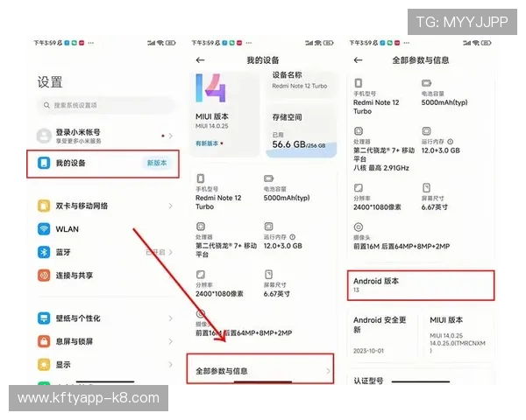Tap the Android version row
Viewport: 526px width, 420px height.
[421, 285]
